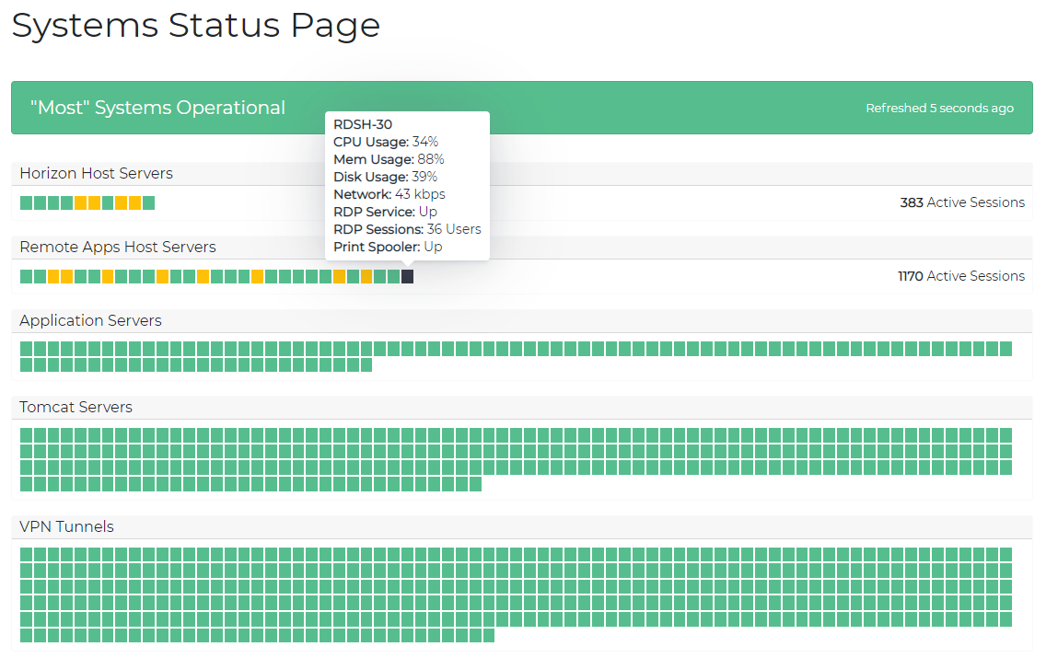Select the first green square under Horizon Host Servers
This screenshot has height=658, width=1046.
(x=25, y=202)
